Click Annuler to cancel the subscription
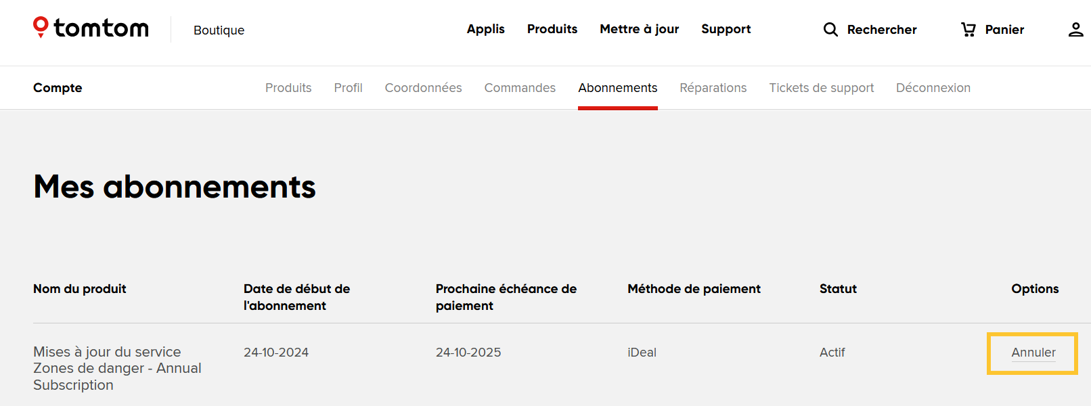Screen dimensions: 1091x406 click(x=1033, y=353)
